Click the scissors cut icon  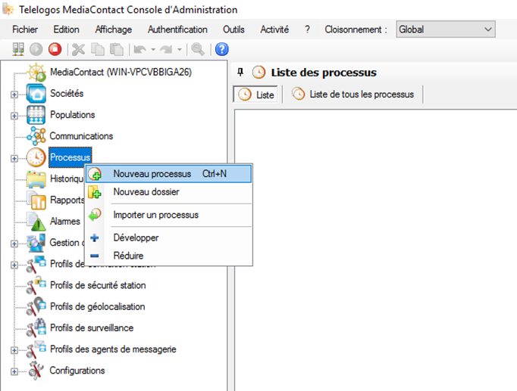(78, 49)
